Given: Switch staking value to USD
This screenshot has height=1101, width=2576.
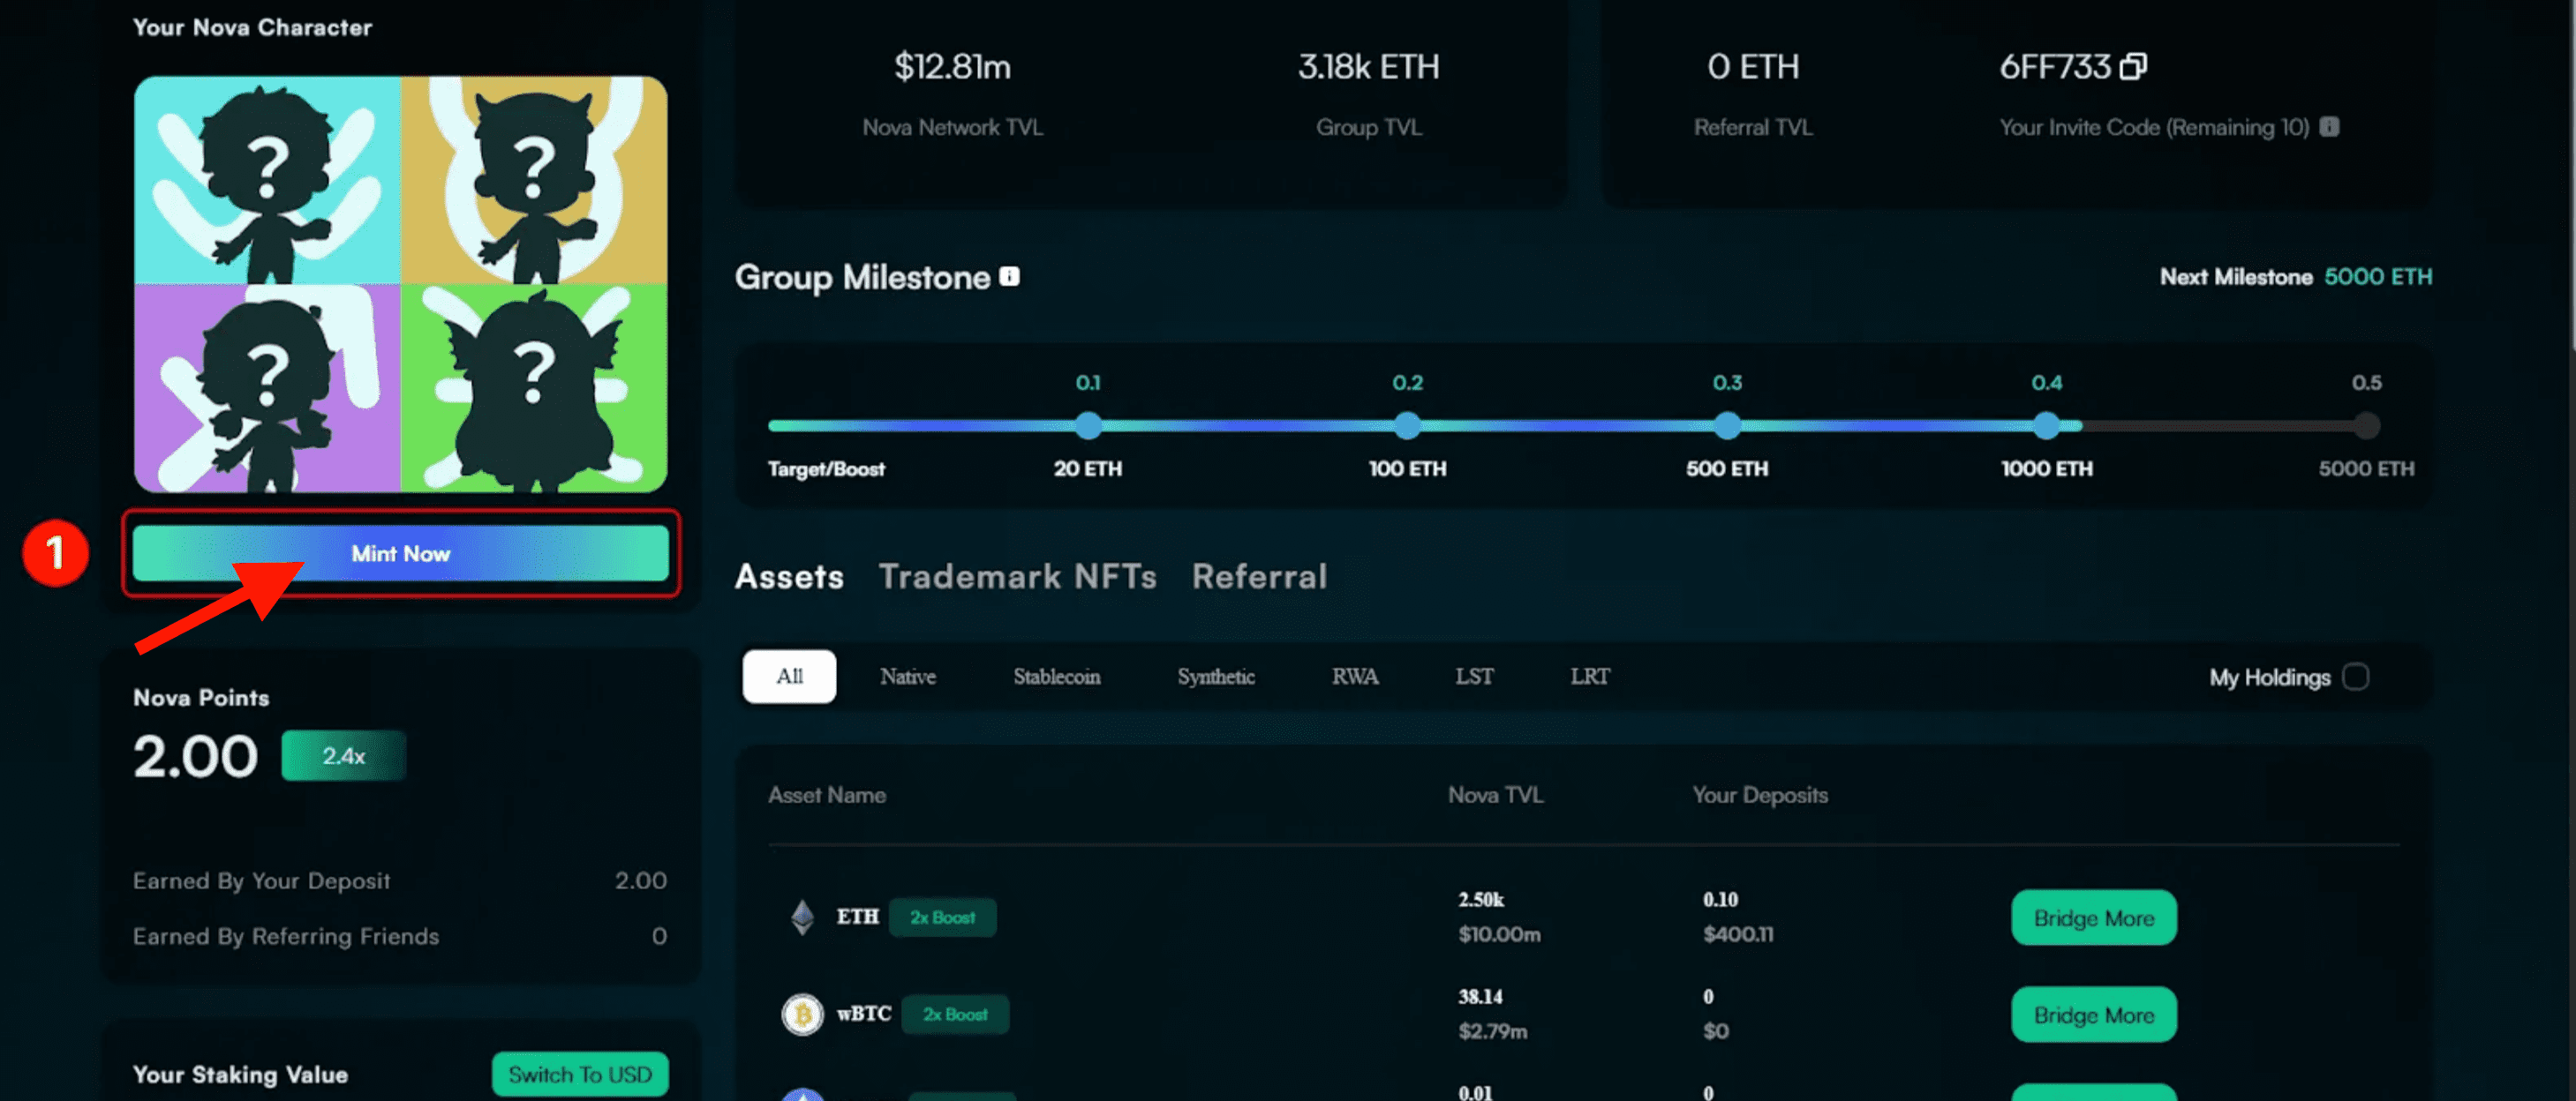Looking at the screenshot, I should tap(579, 1074).
